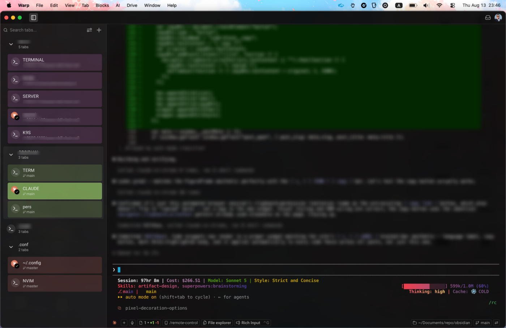Click the terminal icon on TERM tab
The image size is (506, 328).
point(15,172)
